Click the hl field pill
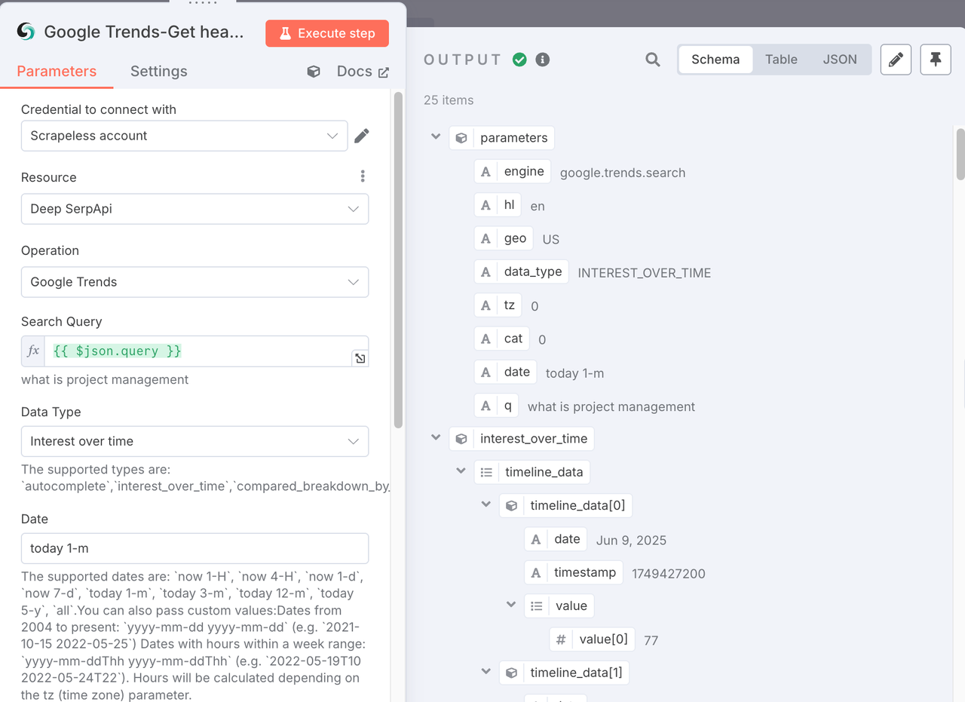Screen dimensions: 965x702 498,205
